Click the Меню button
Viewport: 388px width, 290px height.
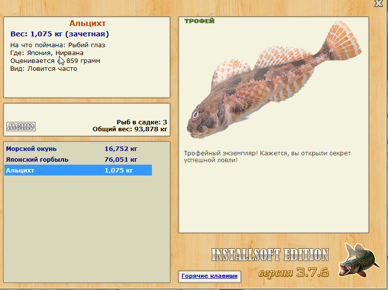(x=21, y=127)
